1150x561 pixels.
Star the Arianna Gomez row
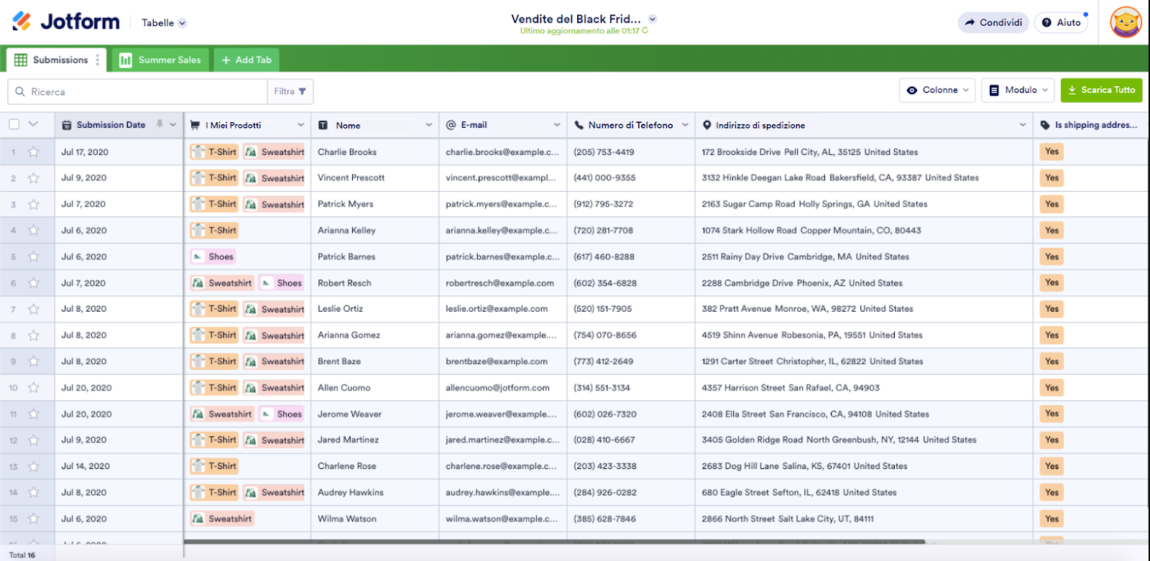(33, 335)
